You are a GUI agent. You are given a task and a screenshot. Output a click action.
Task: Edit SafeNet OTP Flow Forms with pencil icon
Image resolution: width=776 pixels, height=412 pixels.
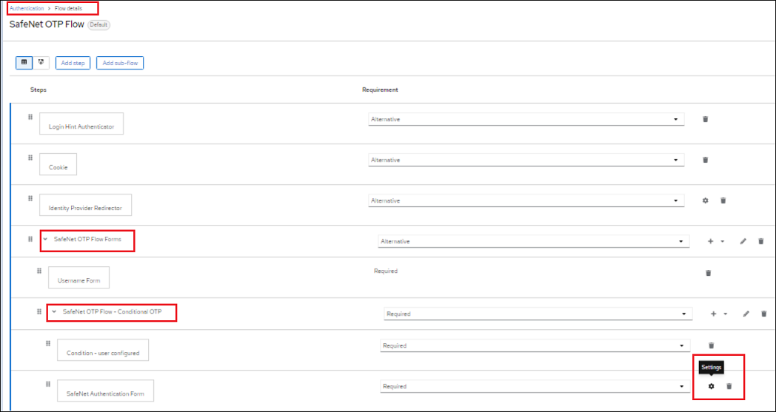(743, 241)
